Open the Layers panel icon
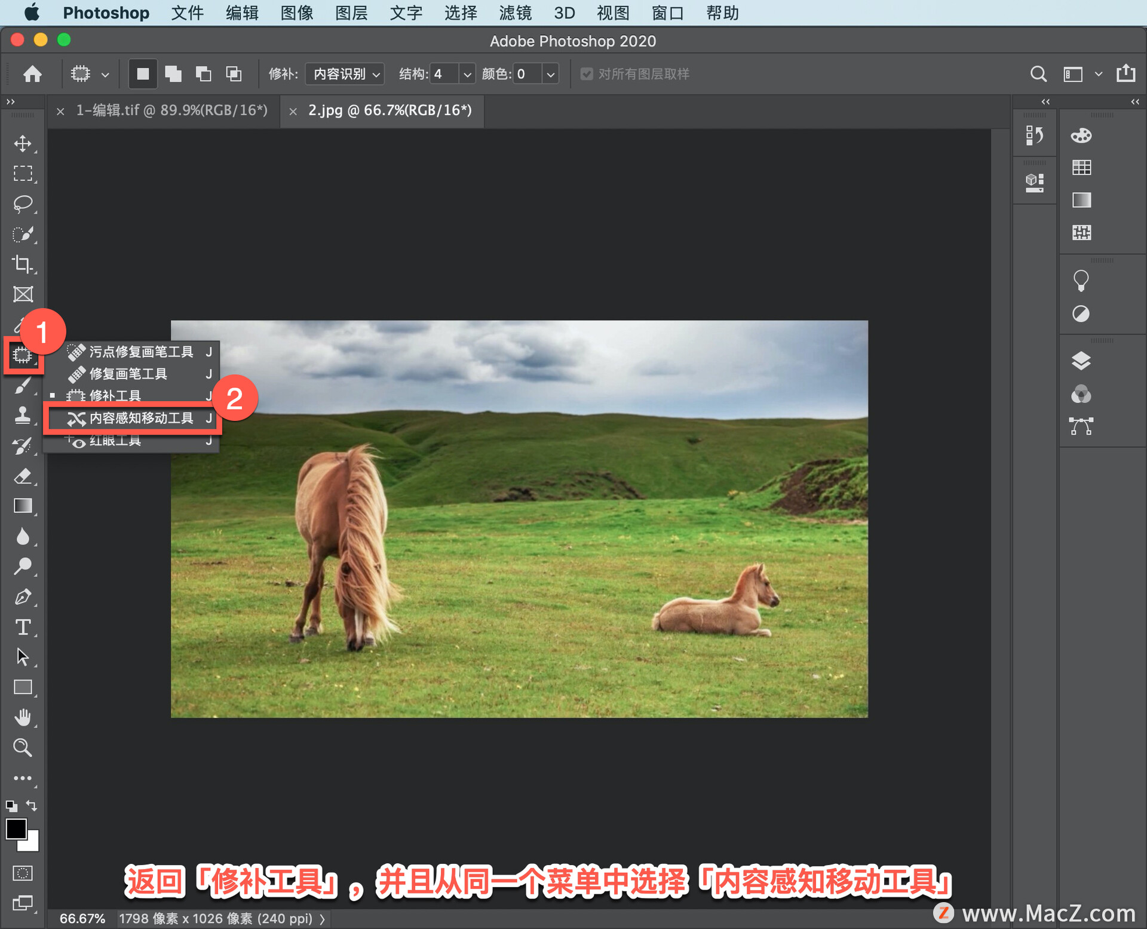 point(1081,361)
